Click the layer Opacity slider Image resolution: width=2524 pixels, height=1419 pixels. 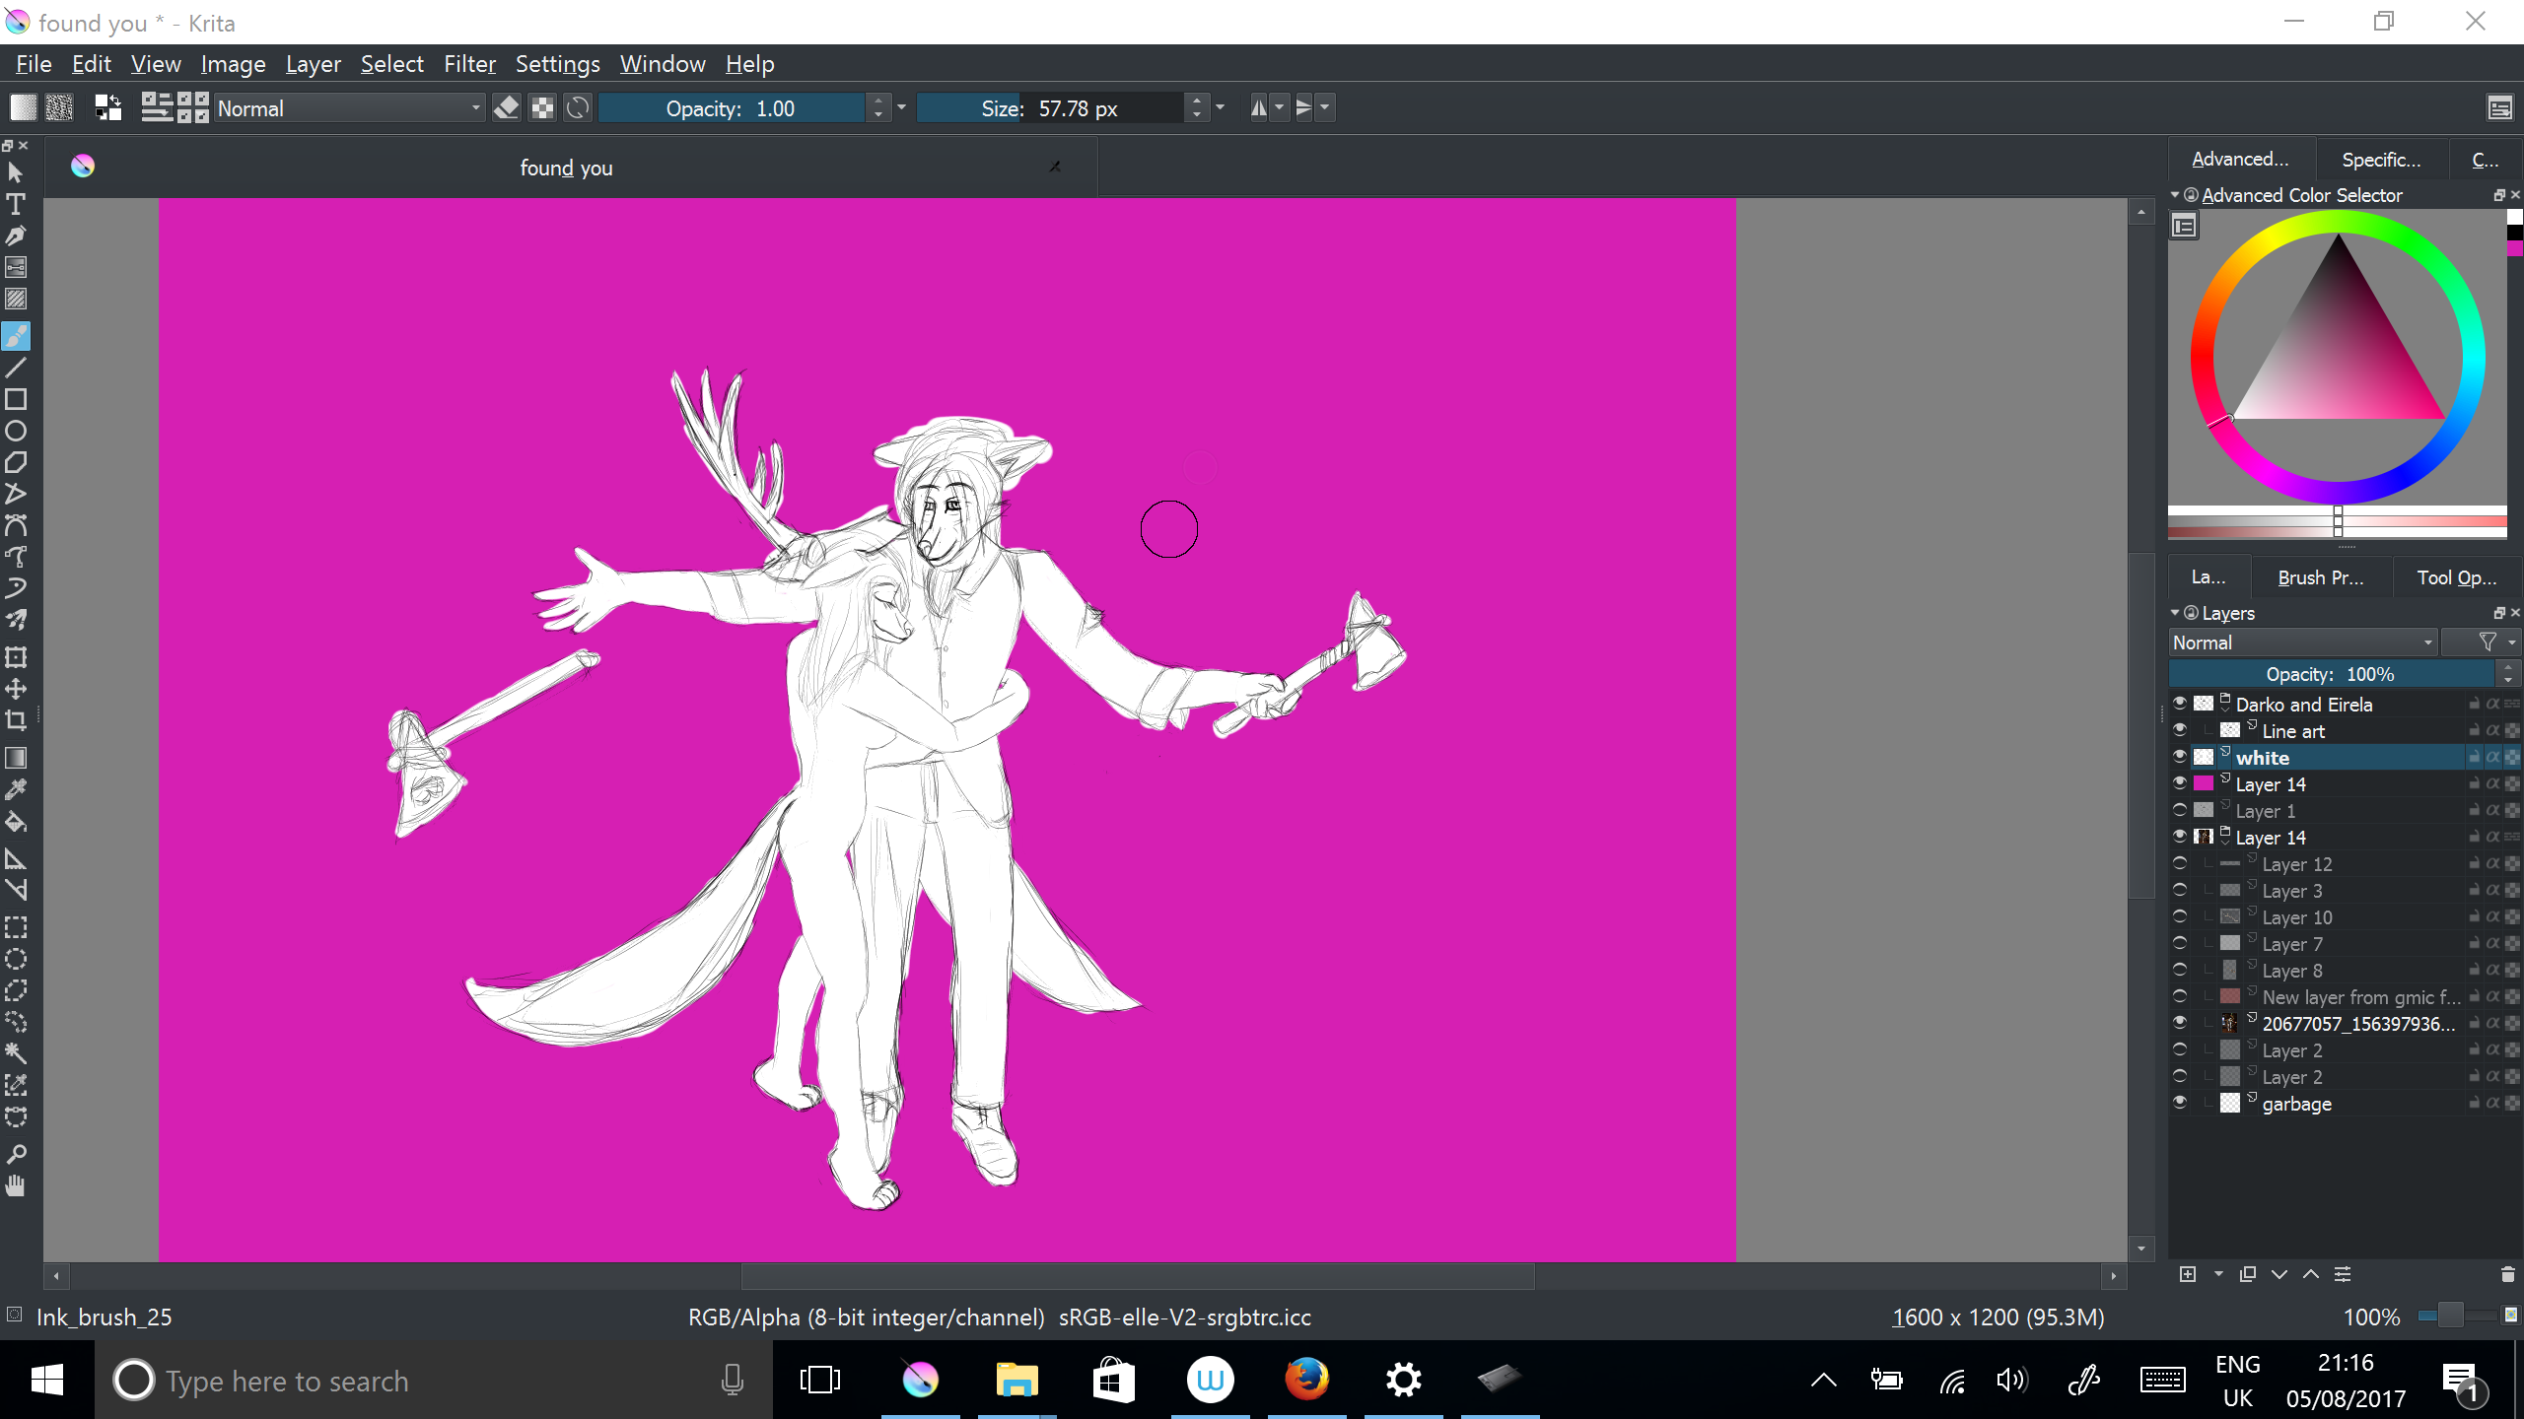pyautogui.click(x=2330, y=674)
